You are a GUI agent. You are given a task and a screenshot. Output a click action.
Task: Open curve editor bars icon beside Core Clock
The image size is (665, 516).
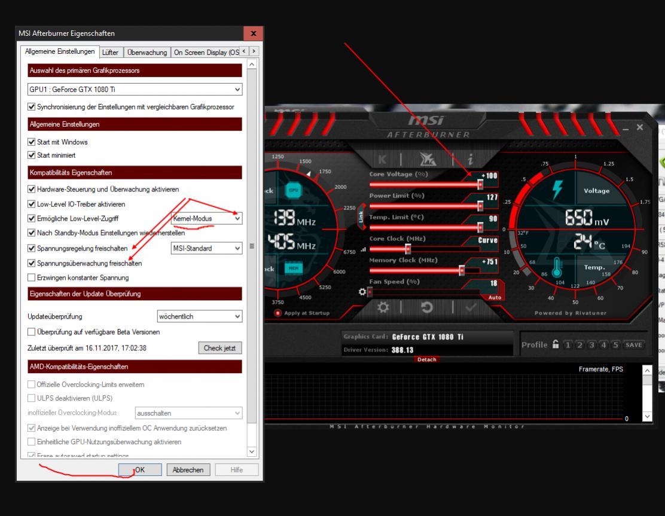[x=363, y=250]
